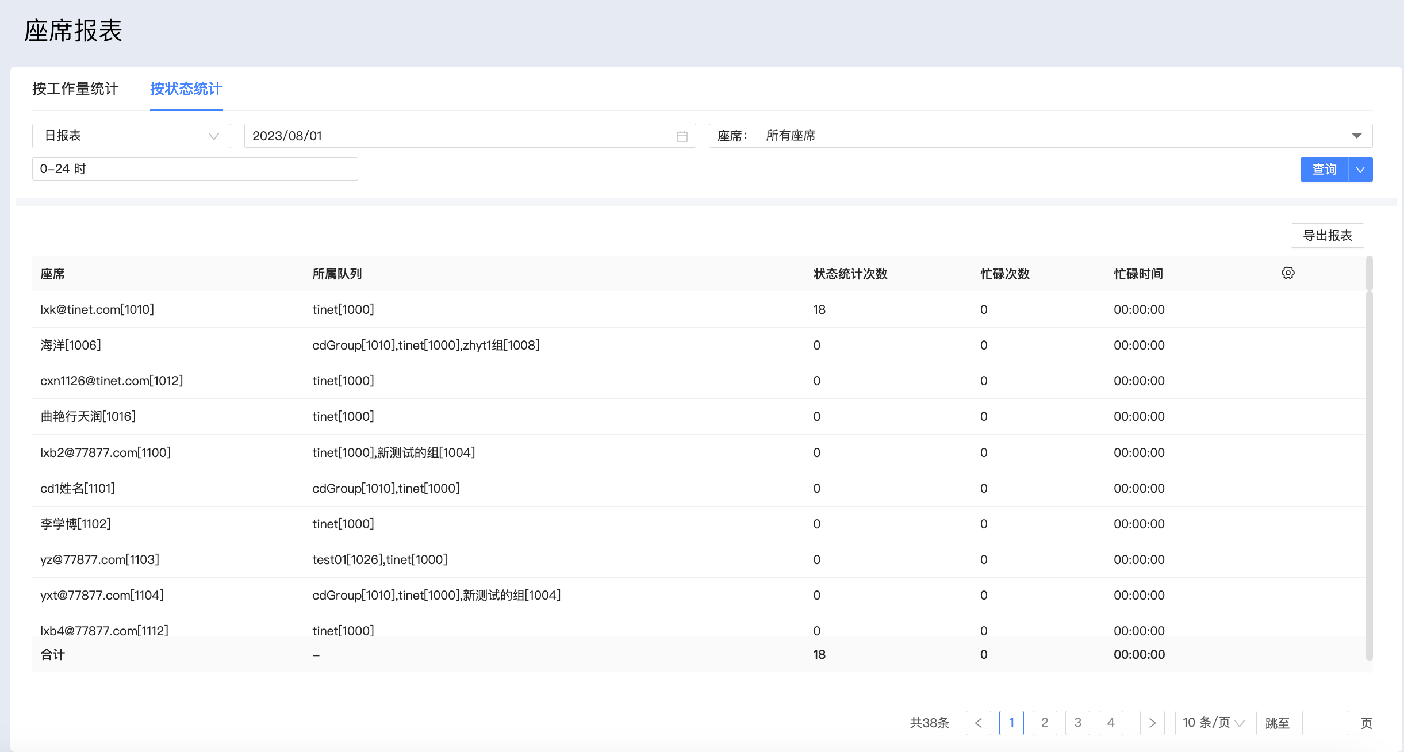Click the 2023/08/01 date input

(x=460, y=136)
